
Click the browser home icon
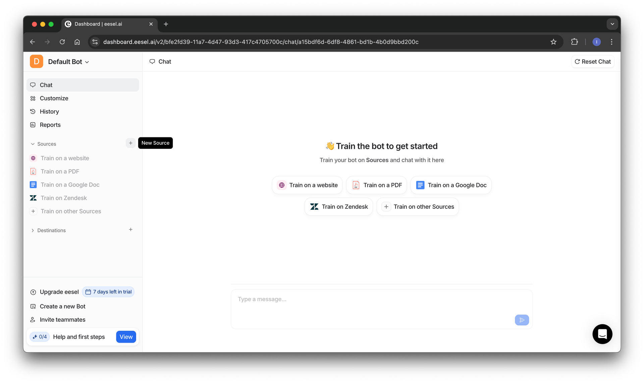point(77,42)
